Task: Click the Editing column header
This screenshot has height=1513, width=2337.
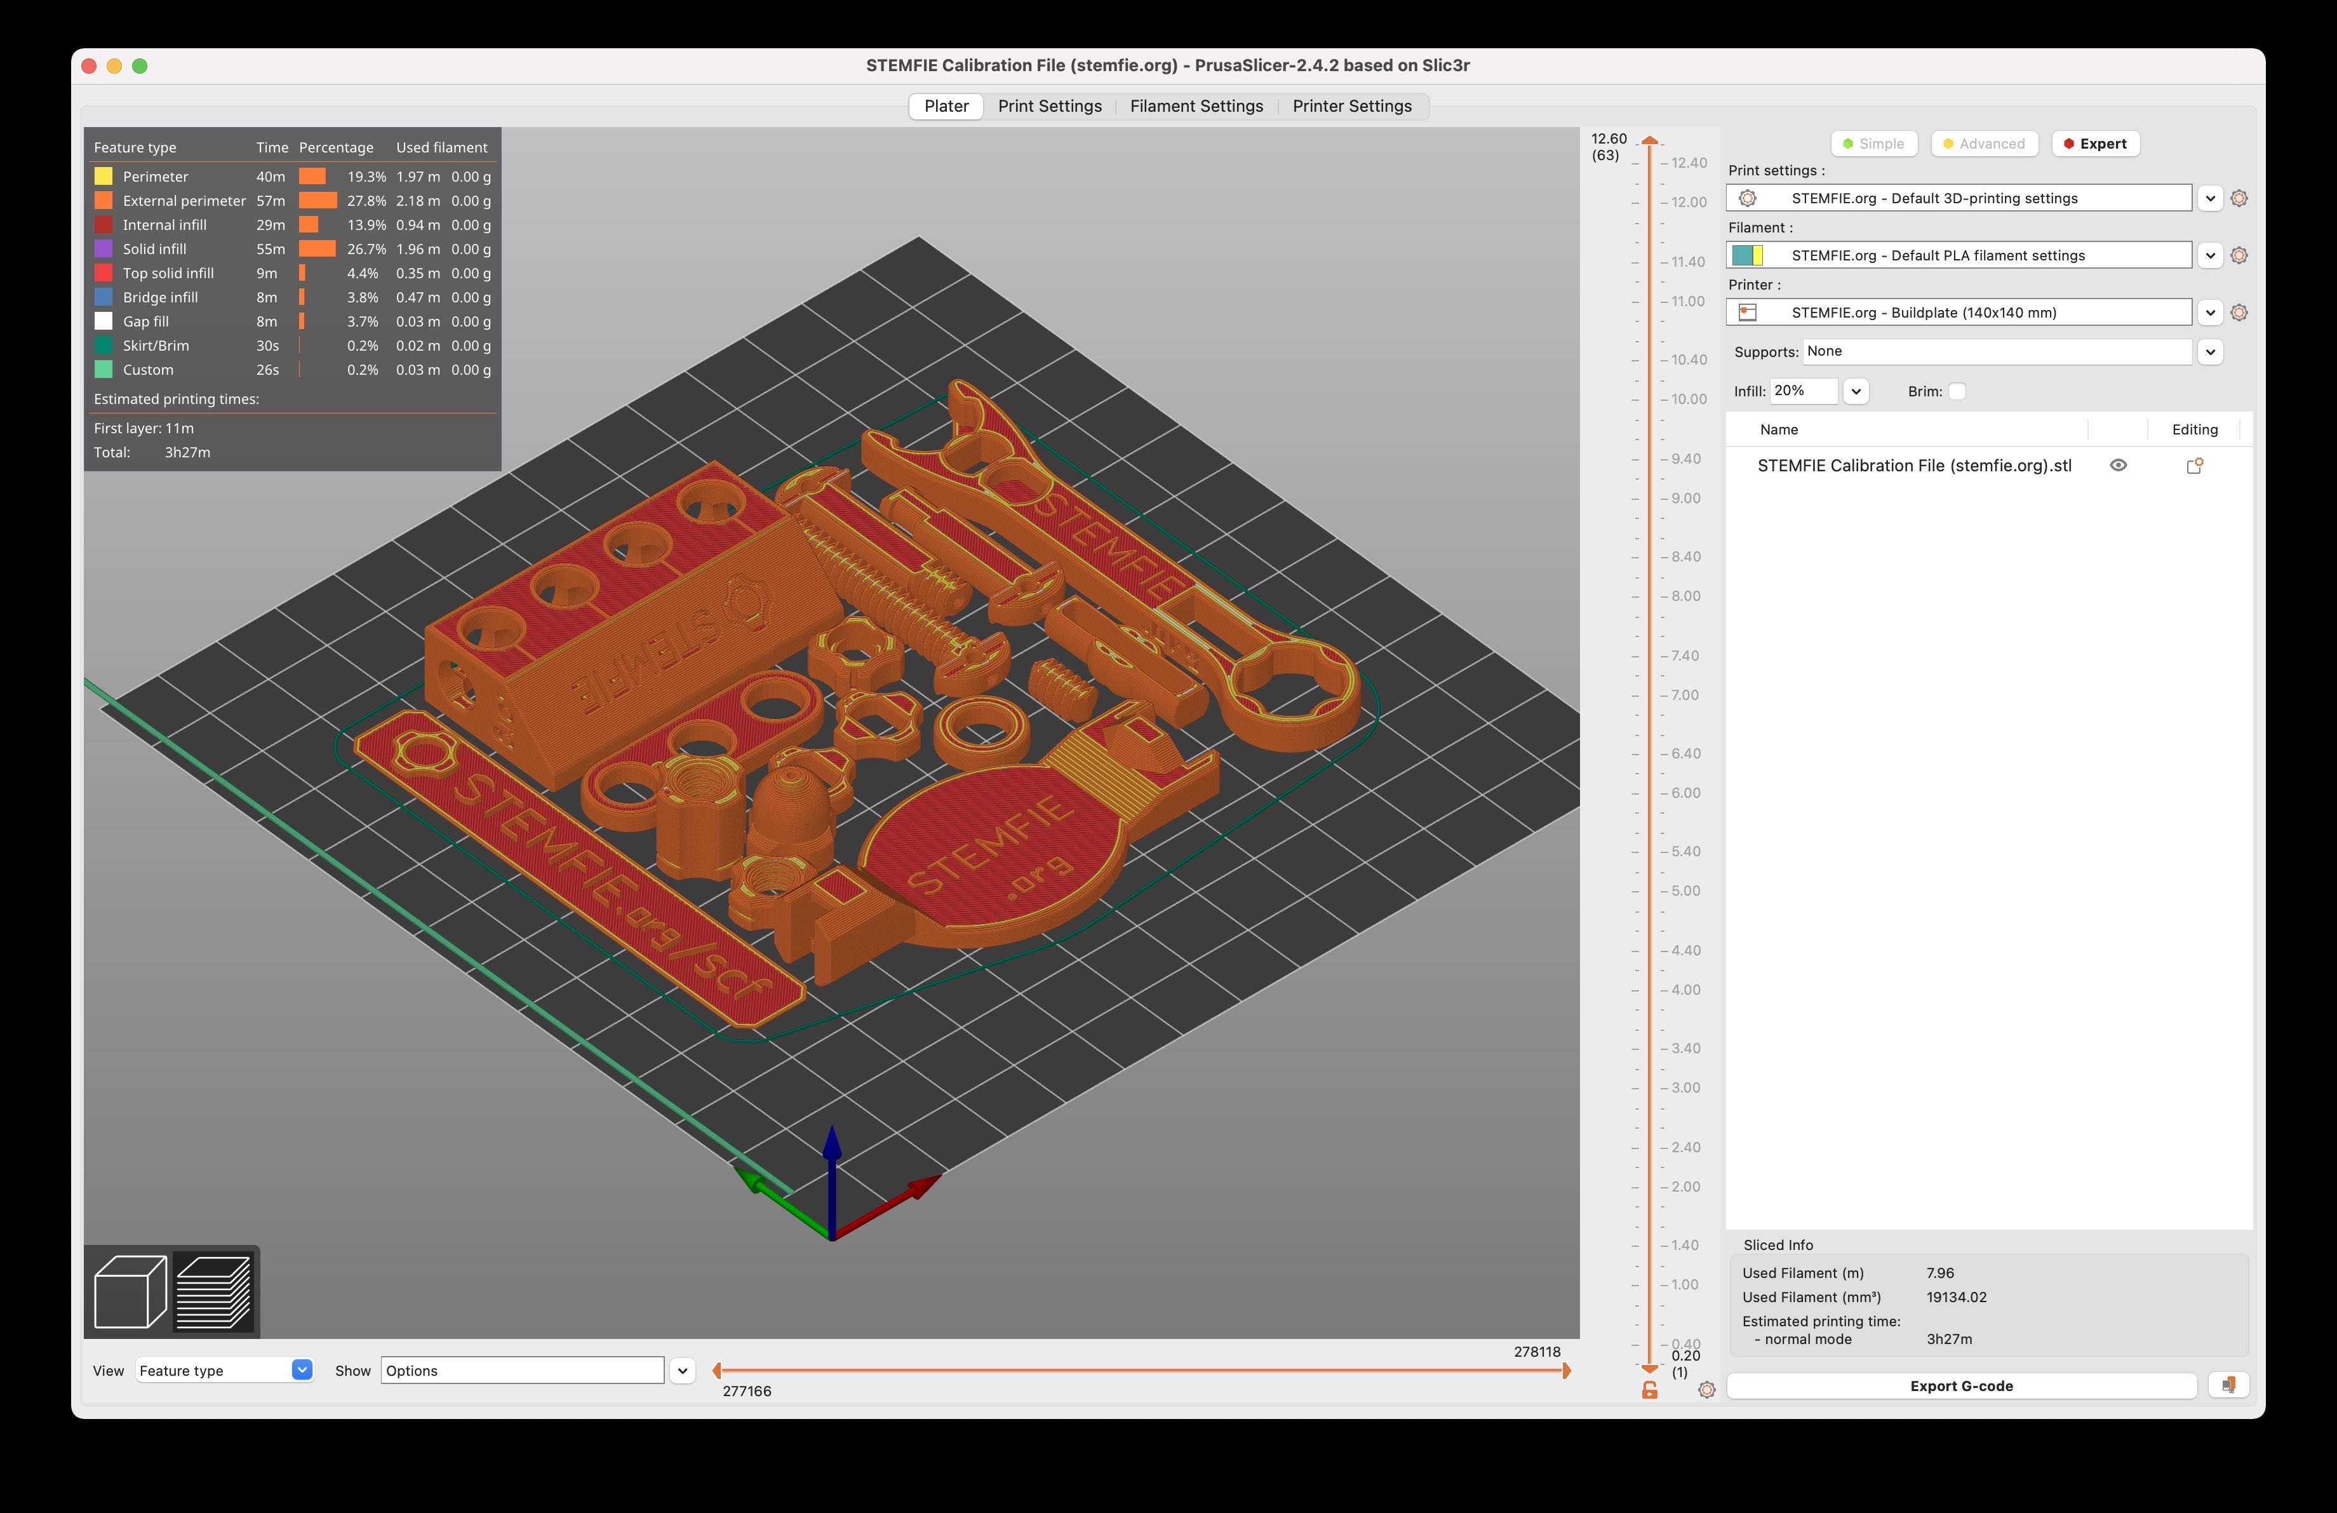Action: click(2193, 429)
